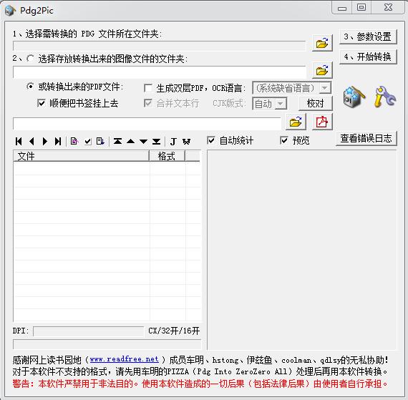This screenshot has height=400, width=408.
Task: Move selected file up one
Action: (x=130, y=142)
